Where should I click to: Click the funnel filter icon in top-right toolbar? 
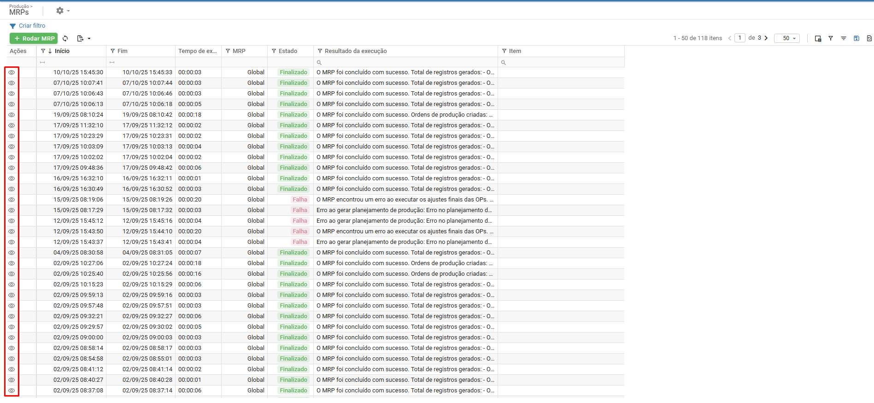pyautogui.click(x=831, y=38)
